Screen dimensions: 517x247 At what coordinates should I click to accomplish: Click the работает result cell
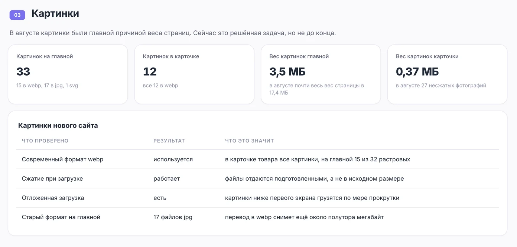(x=166, y=178)
